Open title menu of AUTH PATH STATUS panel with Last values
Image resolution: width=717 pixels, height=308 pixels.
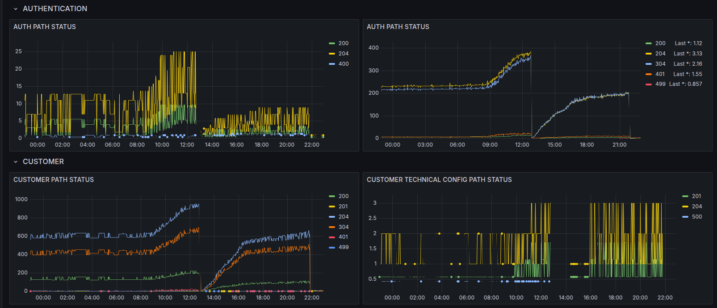click(398, 27)
